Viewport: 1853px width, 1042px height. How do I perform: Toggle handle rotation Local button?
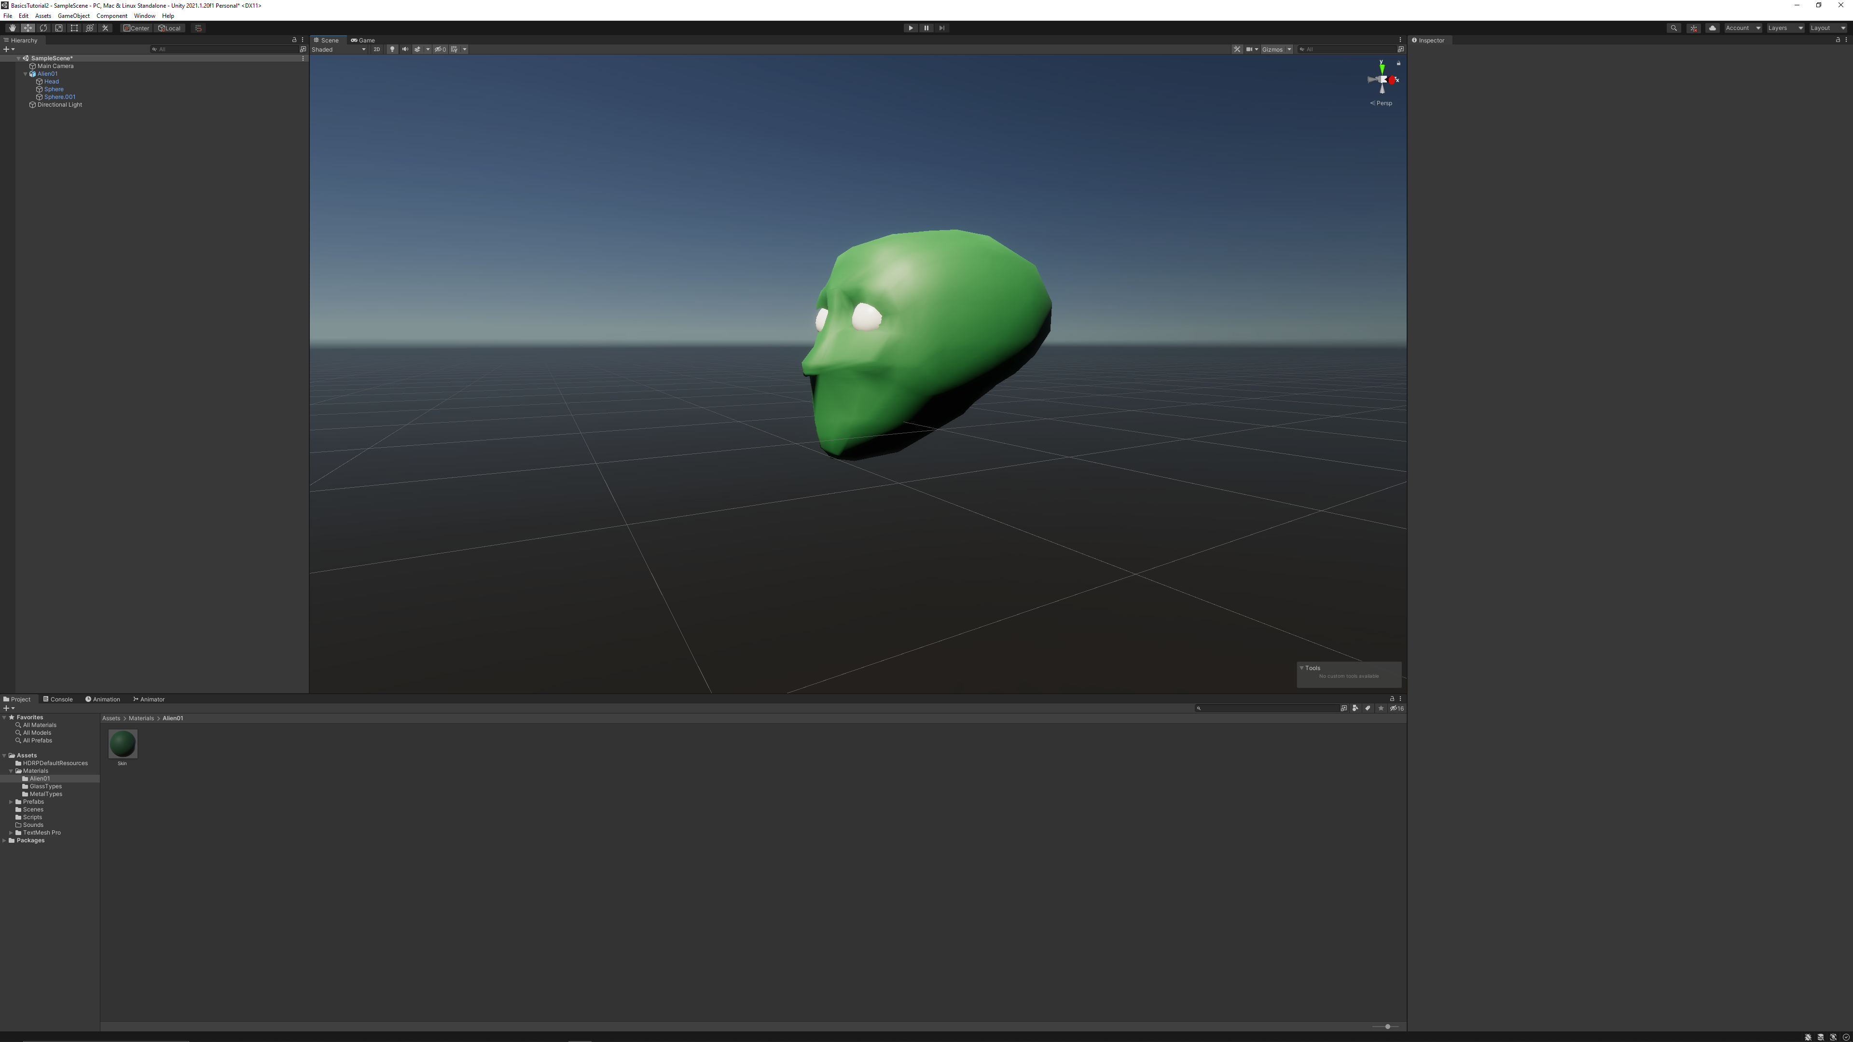[x=170, y=28]
